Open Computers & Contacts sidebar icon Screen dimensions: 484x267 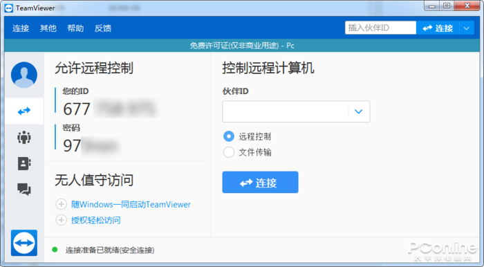click(24, 164)
